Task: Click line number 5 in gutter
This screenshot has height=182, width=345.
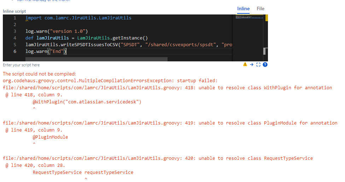Action: [14, 45]
